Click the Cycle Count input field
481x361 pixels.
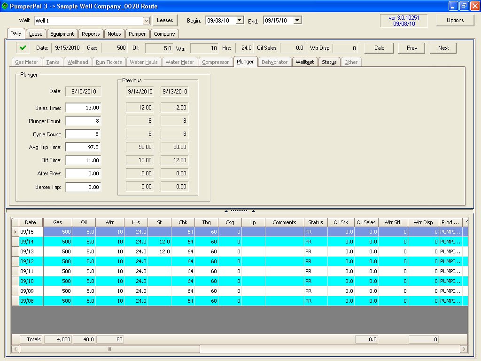tap(83, 134)
